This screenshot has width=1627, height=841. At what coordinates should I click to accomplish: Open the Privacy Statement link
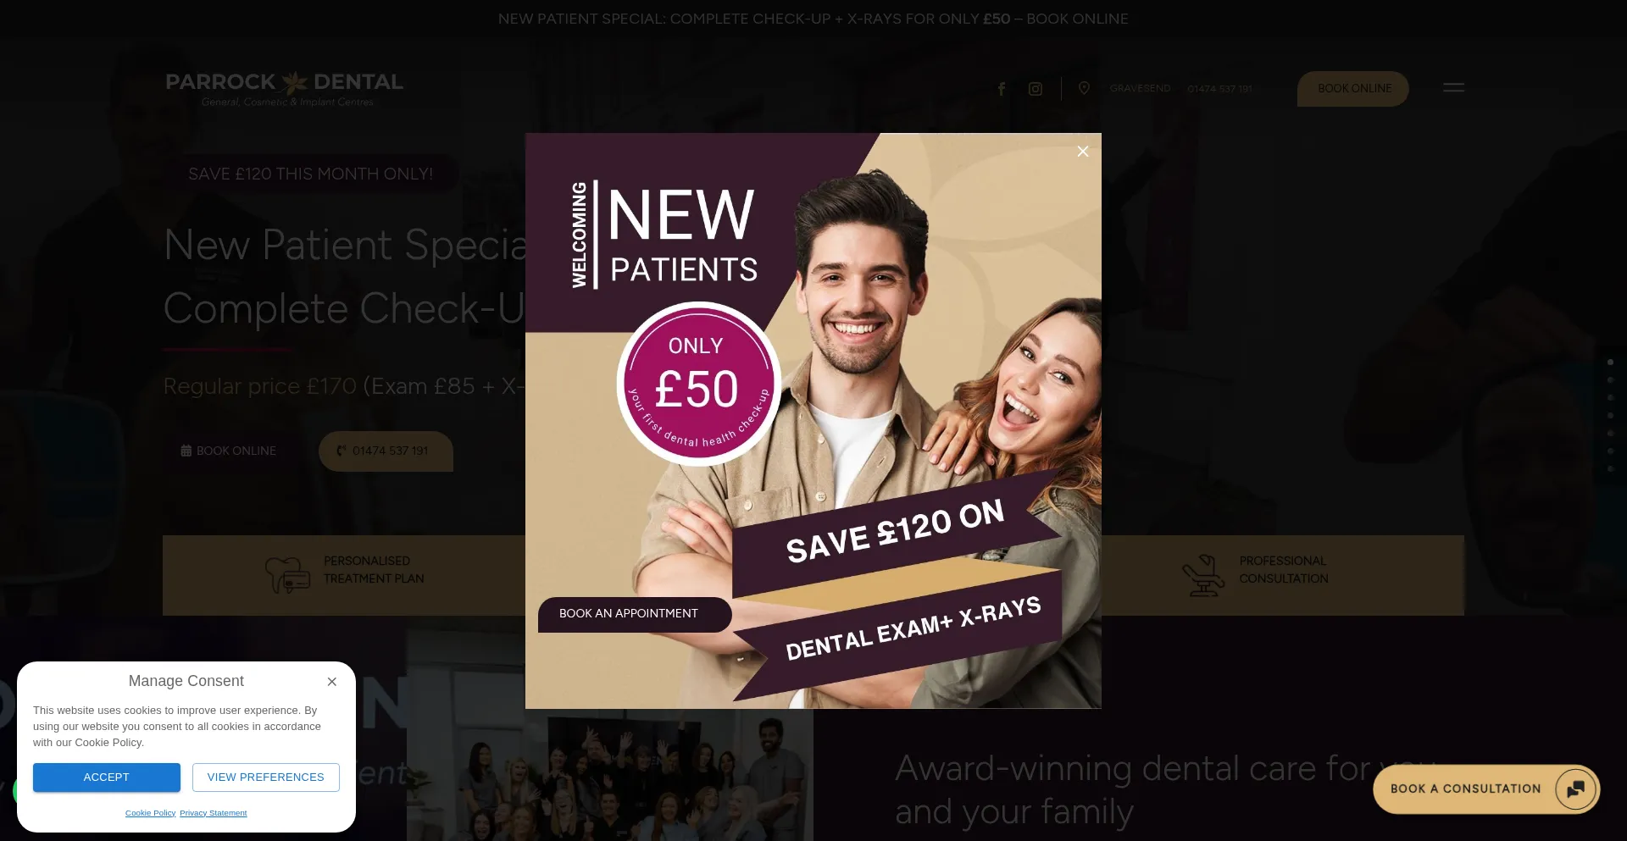pos(214,813)
